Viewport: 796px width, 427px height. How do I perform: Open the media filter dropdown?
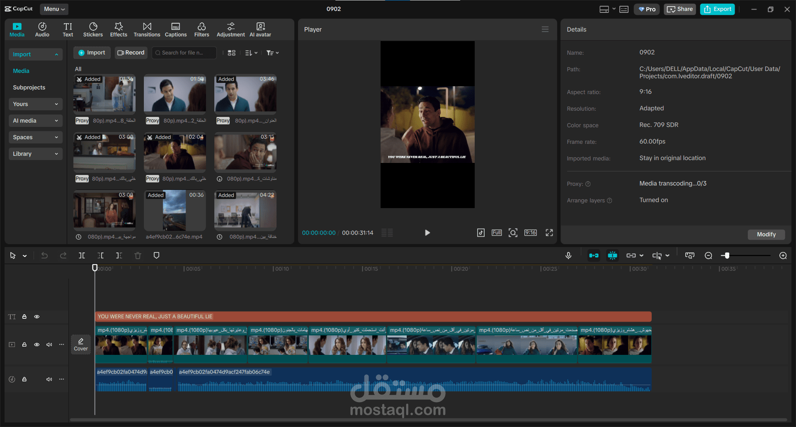tap(272, 53)
